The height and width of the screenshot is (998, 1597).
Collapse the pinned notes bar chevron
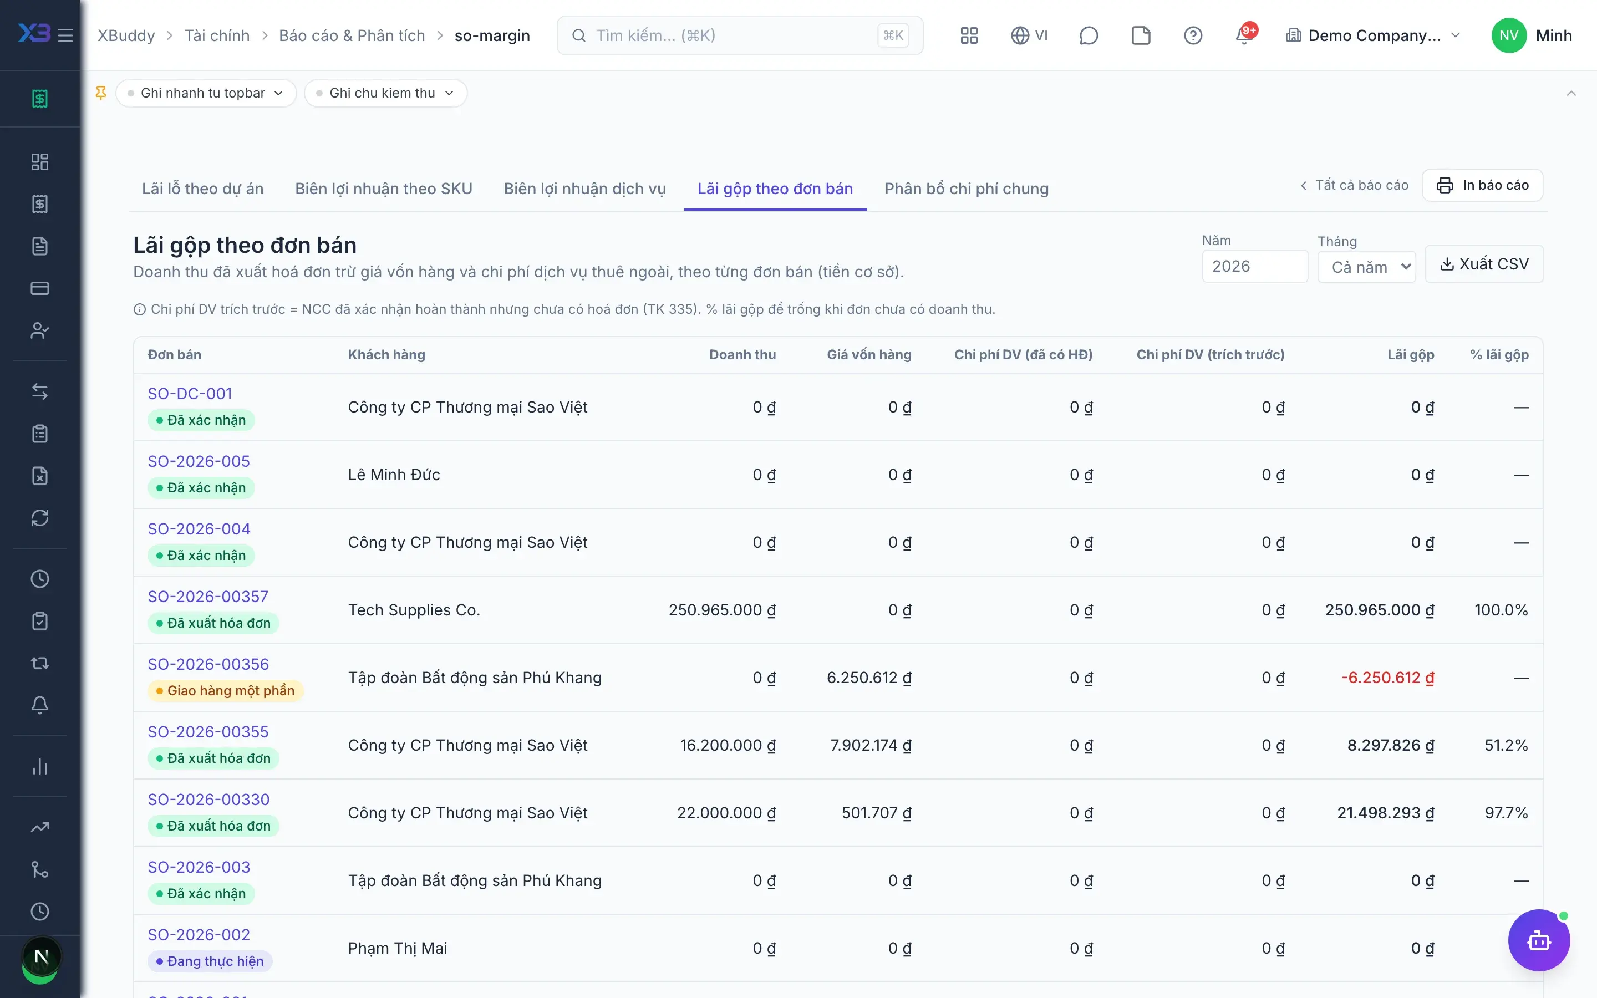tap(1571, 93)
